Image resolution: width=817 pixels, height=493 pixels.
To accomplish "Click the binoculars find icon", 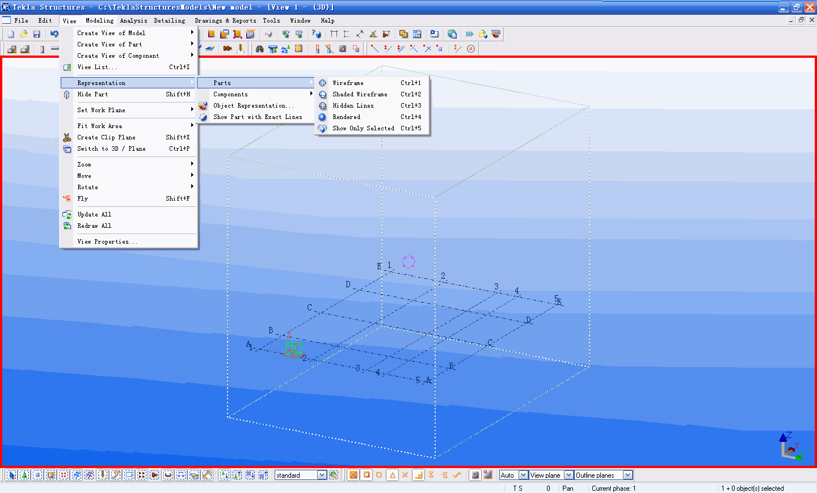I will pos(259,49).
